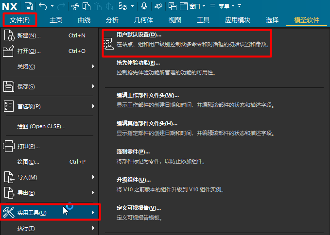Click the Undo arrow icon
The image size is (330, 235).
pyautogui.click(x=43, y=6)
